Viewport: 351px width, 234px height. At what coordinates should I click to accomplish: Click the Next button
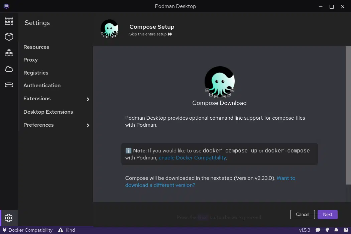[328, 215]
